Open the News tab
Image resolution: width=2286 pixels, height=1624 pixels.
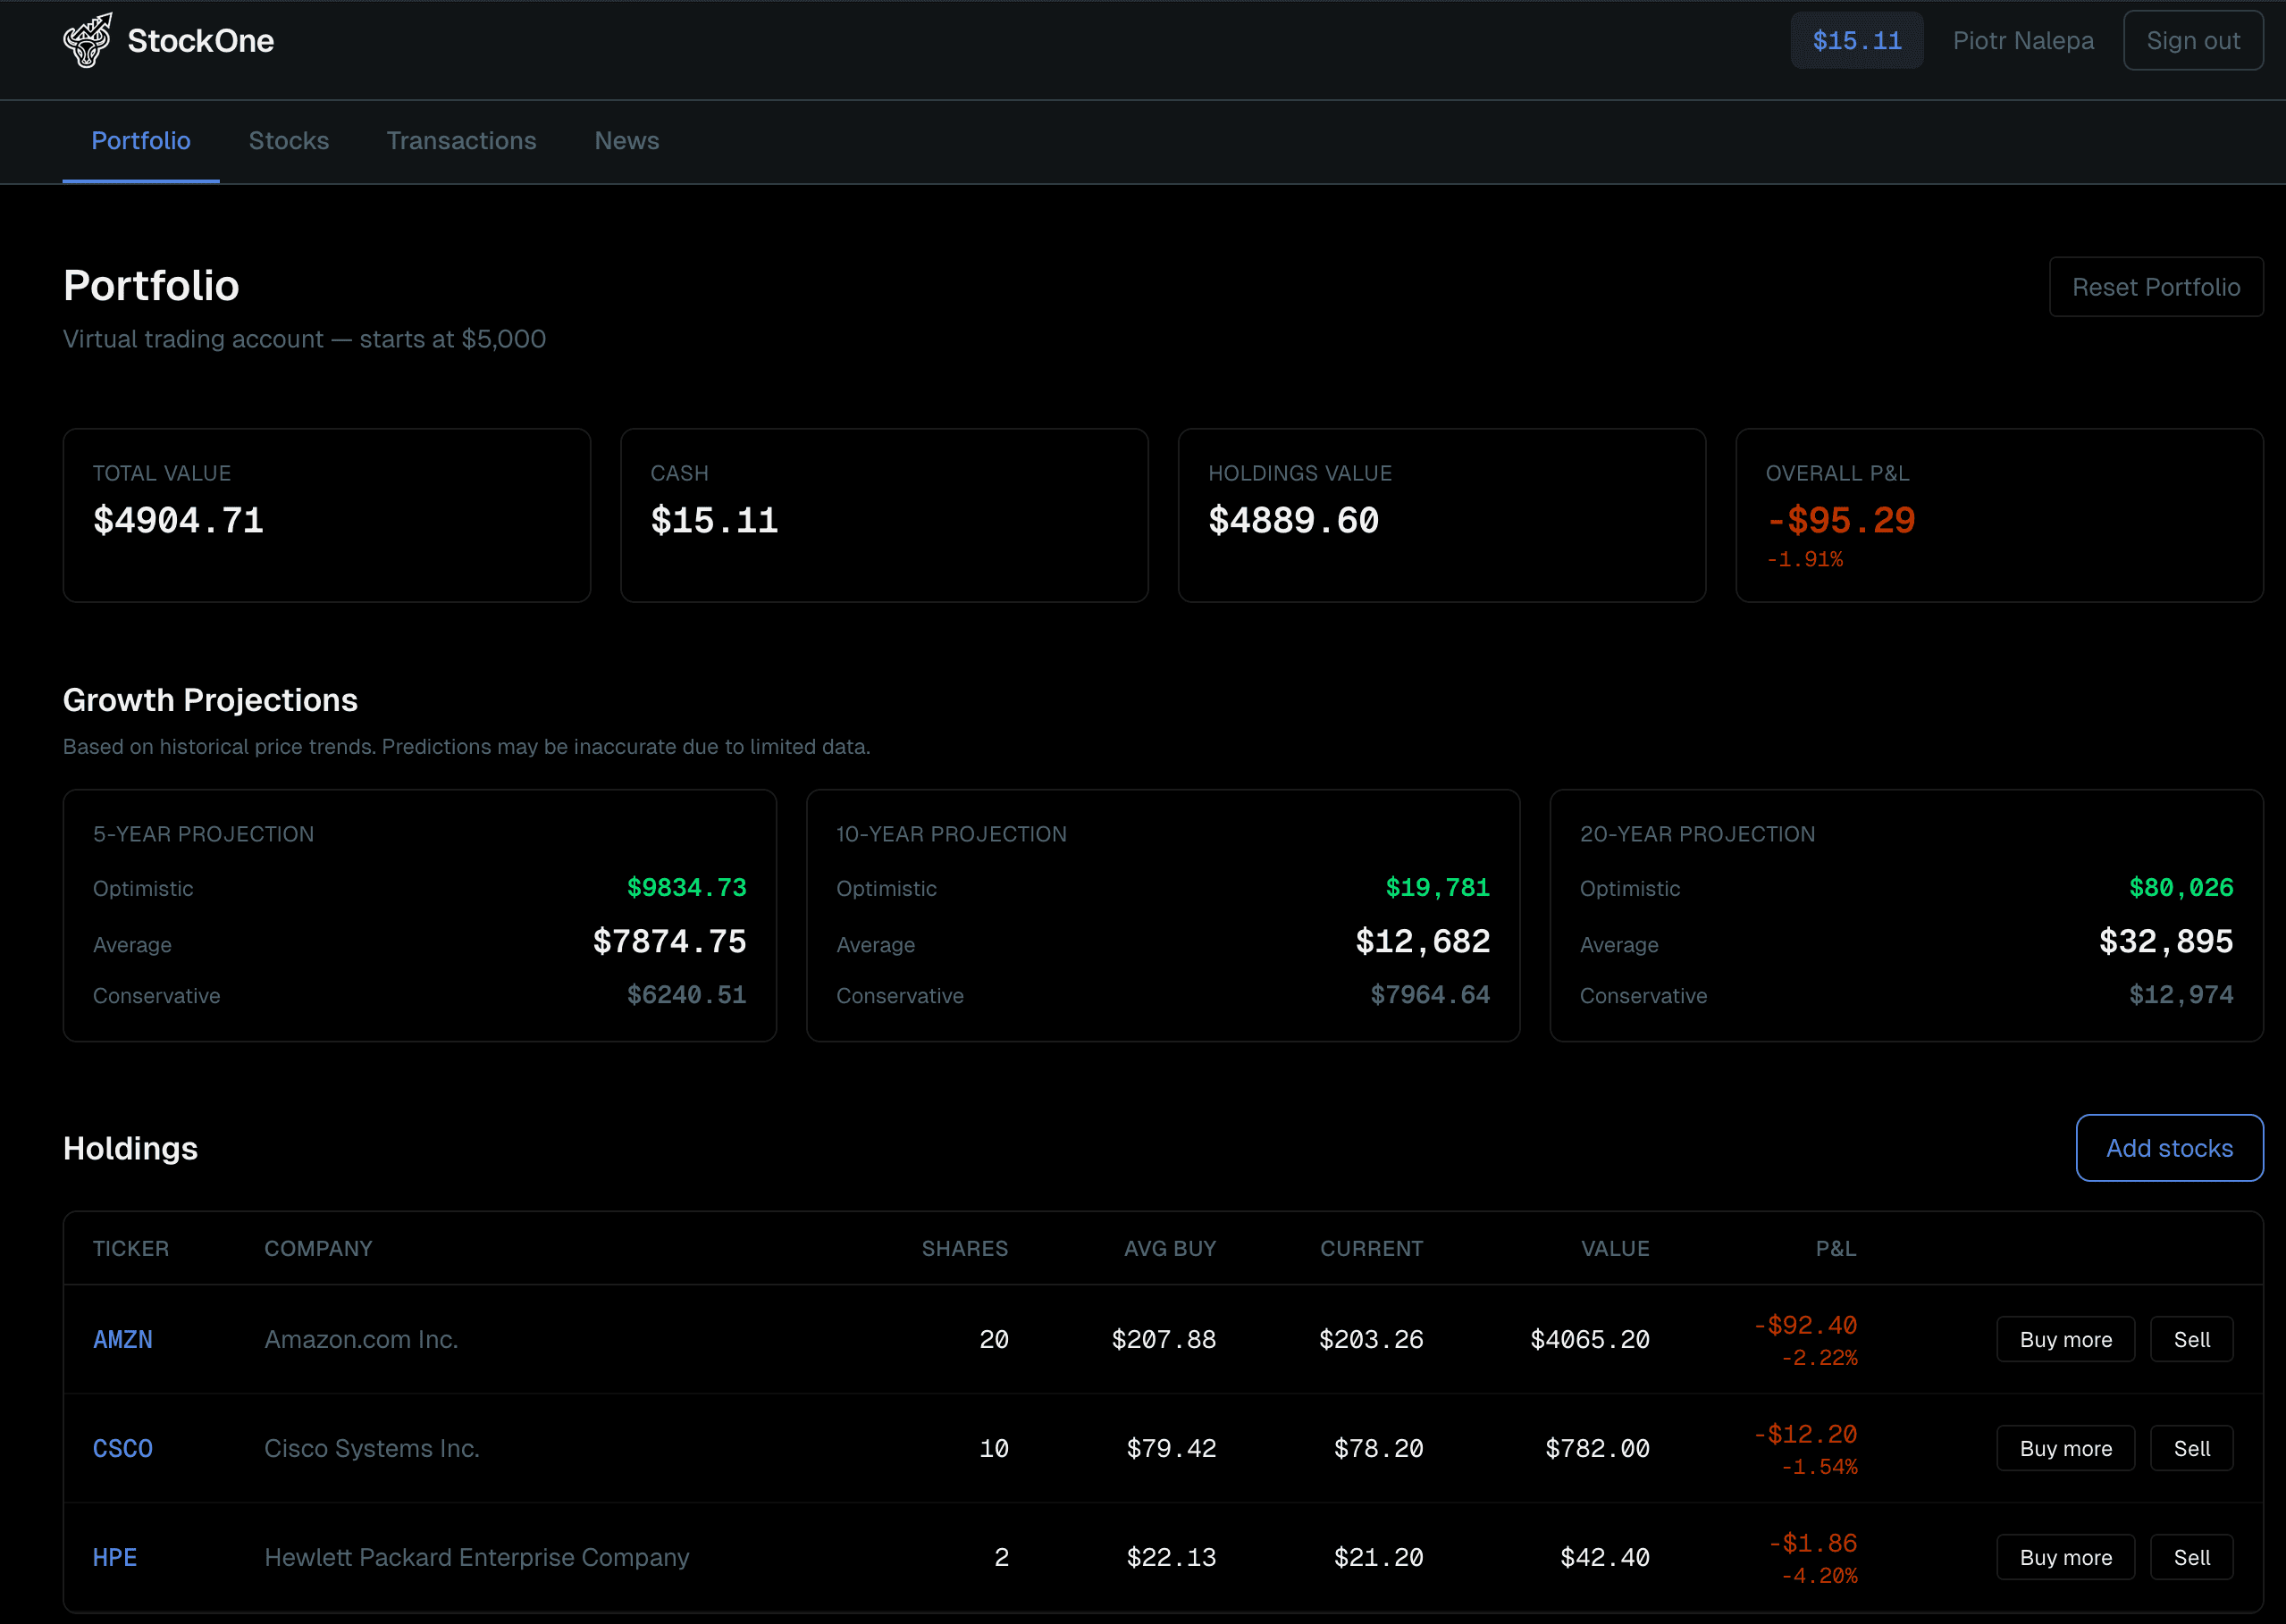tap(626, 141)
